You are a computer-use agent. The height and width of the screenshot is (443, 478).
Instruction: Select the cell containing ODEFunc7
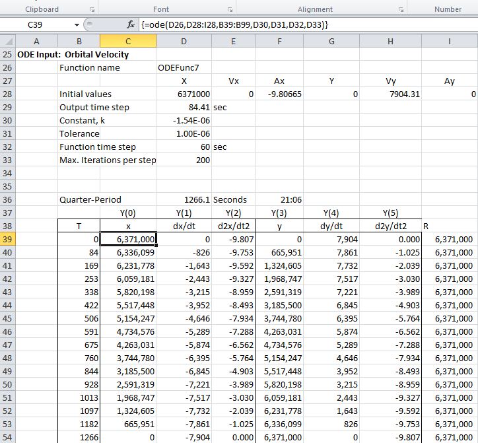(184, 67)
